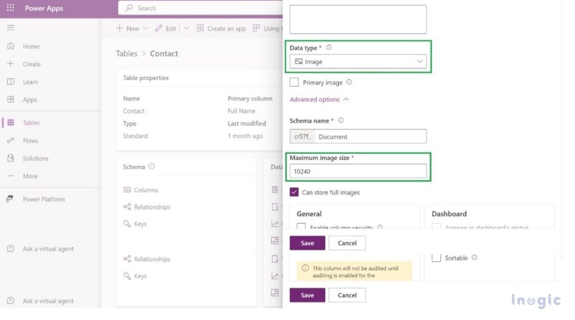Image resolution: width=575 pixels, height=320 pixels.
Task: Click the Ask a virtual agent icon
Action: (10, 249)
